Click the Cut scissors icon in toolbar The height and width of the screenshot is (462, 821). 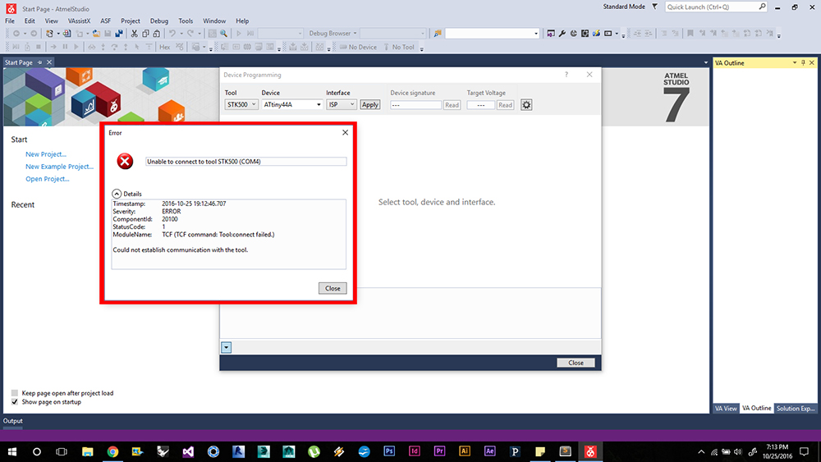134,34
